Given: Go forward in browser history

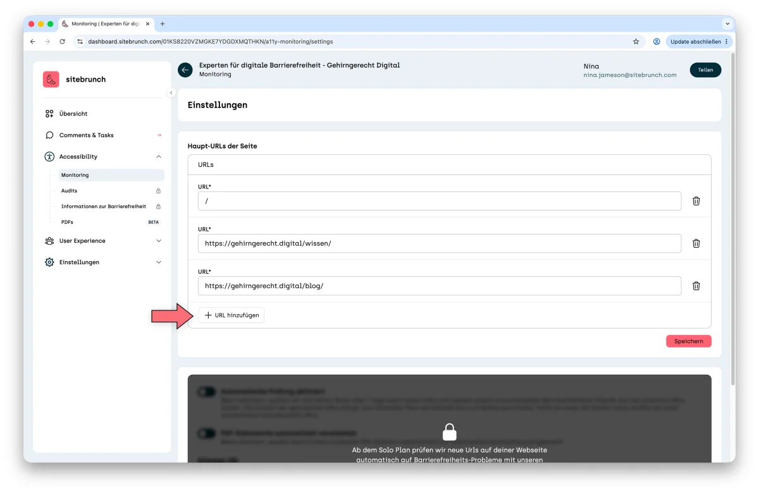Looking at the screenshot, I should pyautogui.click(x=47, y=42).
